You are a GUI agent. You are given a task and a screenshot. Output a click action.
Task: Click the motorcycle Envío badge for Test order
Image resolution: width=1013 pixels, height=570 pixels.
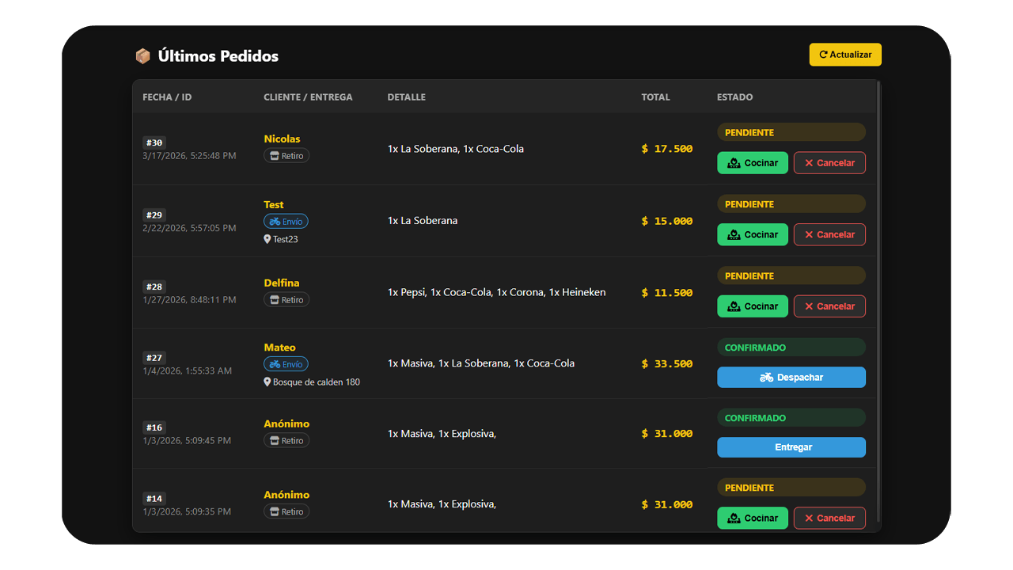[286, 222]
